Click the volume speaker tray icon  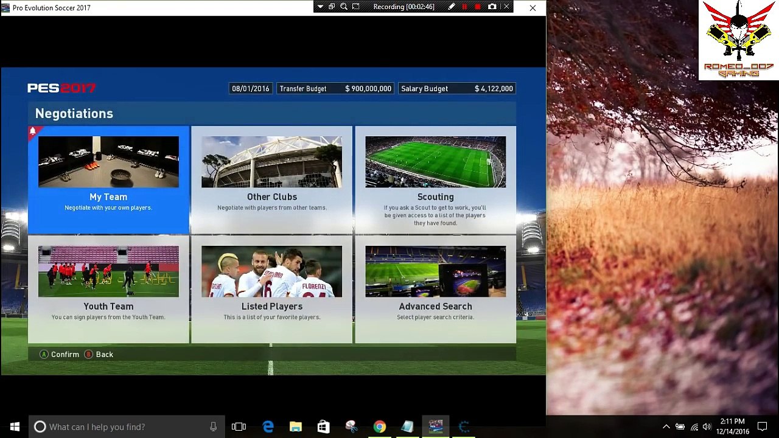(x=707, y=427)
